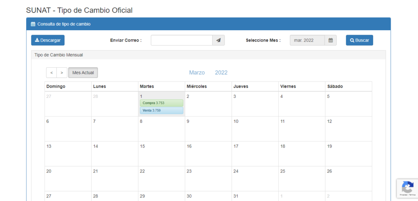
Task: Click the reCAPTCHA badge
Action: pyautogui.click(x=407, y=188)
